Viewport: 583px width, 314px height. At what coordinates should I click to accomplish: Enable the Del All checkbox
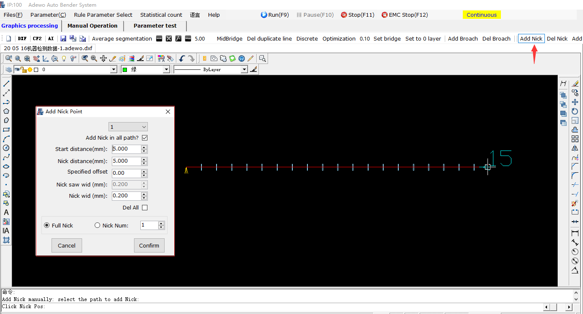point(145,207)
